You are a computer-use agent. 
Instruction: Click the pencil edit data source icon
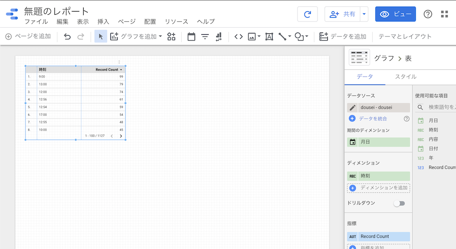pos(353,108)
